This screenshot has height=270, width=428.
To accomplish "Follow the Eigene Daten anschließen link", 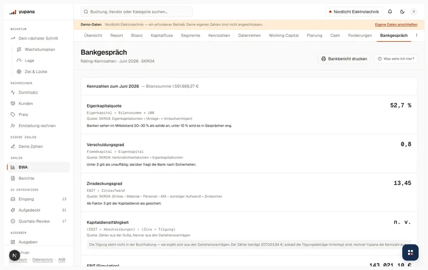I will click(396, 25).
